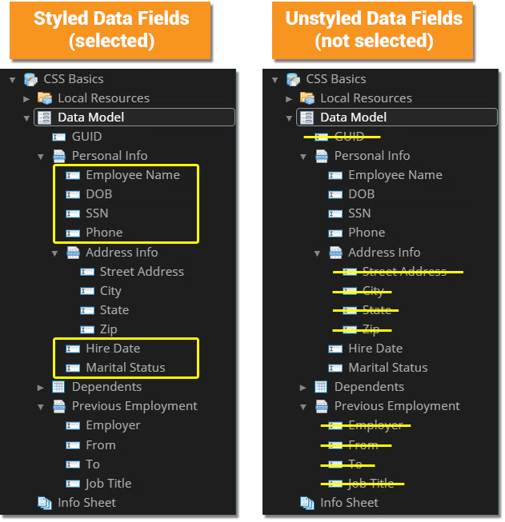The width and height of the screenshot is (505, 522).
Task: Select the SSN field in the left tree
Action: [x=97, y=213]
